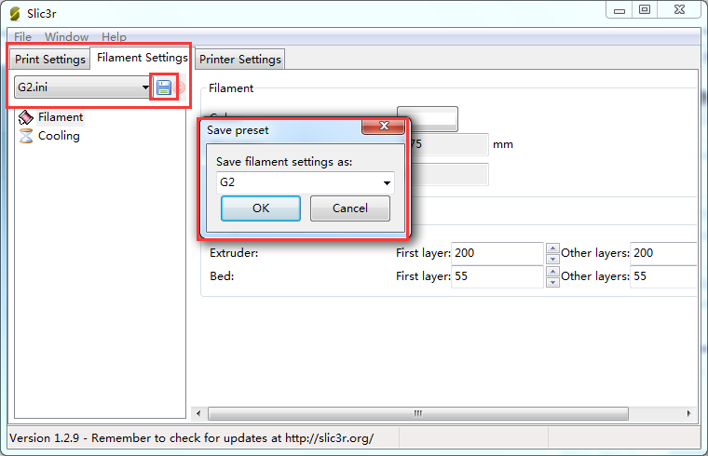The height and width of the screenshot is (456, 708).
Task: Confirm save with the OK button
Action: pyautogui.click(x=261, y=208)
